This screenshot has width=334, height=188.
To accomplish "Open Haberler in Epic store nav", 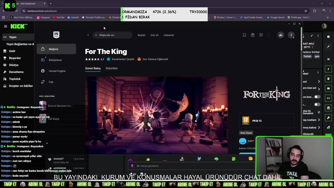I will tap(169, 35).
